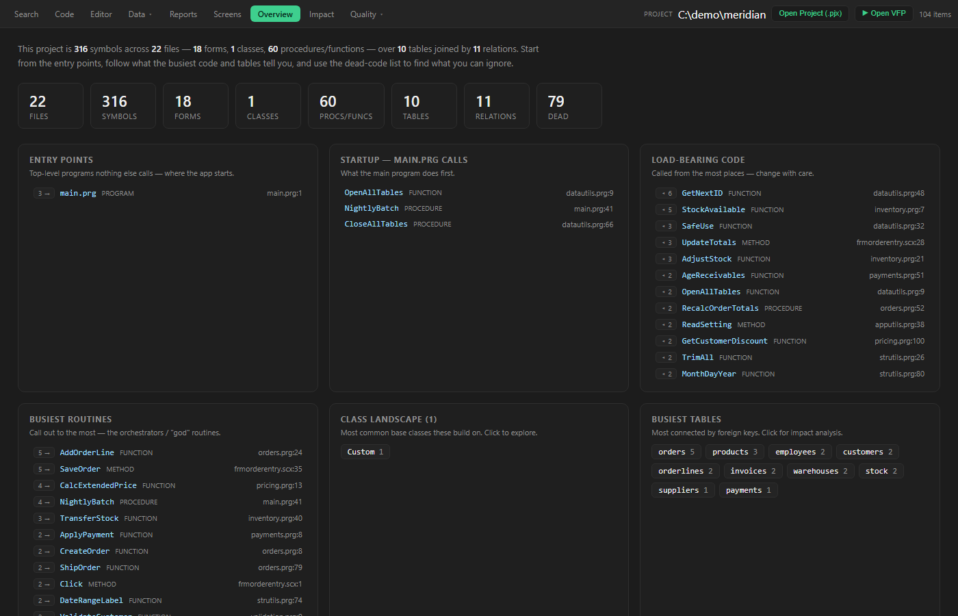958x616 pixels.
Task: Open the NightlyBatch startup procedure
Action: click(x=479, y=208)
